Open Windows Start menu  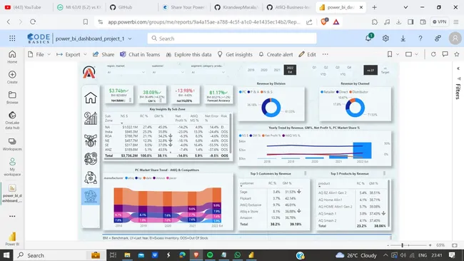6,255
